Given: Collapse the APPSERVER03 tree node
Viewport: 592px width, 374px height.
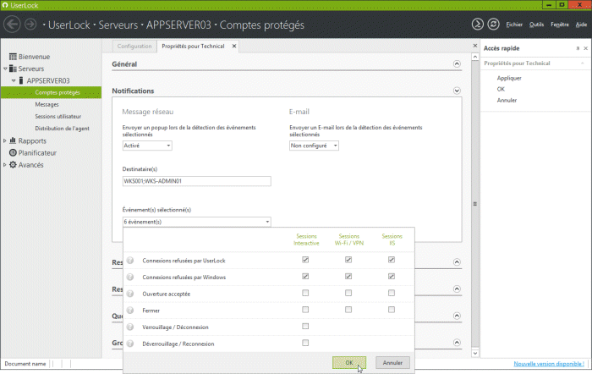Looking at the screenshot, I should pyautogui.click(x=14, y=80).
